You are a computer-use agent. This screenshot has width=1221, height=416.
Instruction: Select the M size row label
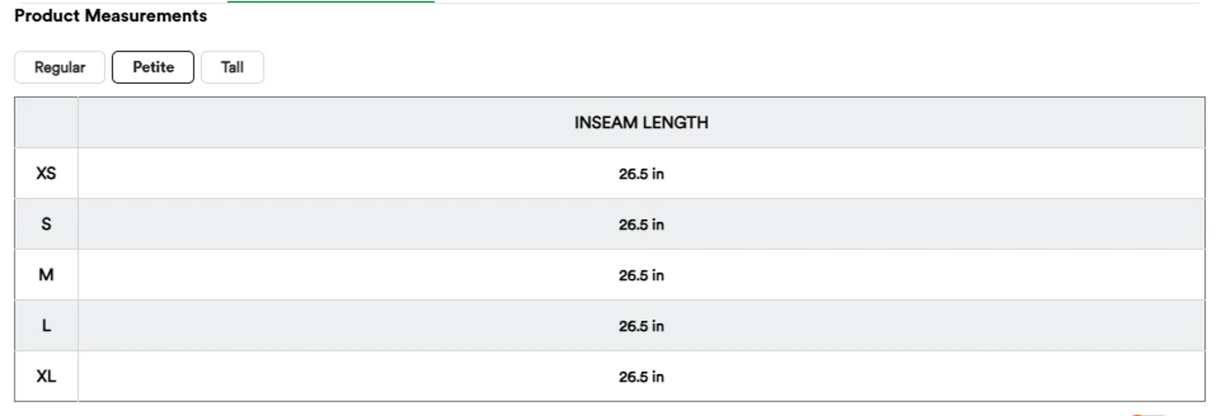[x=46, y=275]
